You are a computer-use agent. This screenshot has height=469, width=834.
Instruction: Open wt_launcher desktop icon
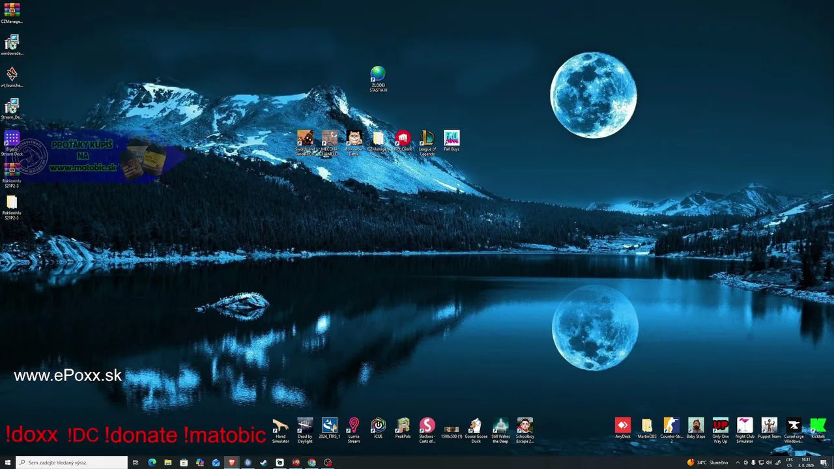pyautogui.click(x=12, y=77)
